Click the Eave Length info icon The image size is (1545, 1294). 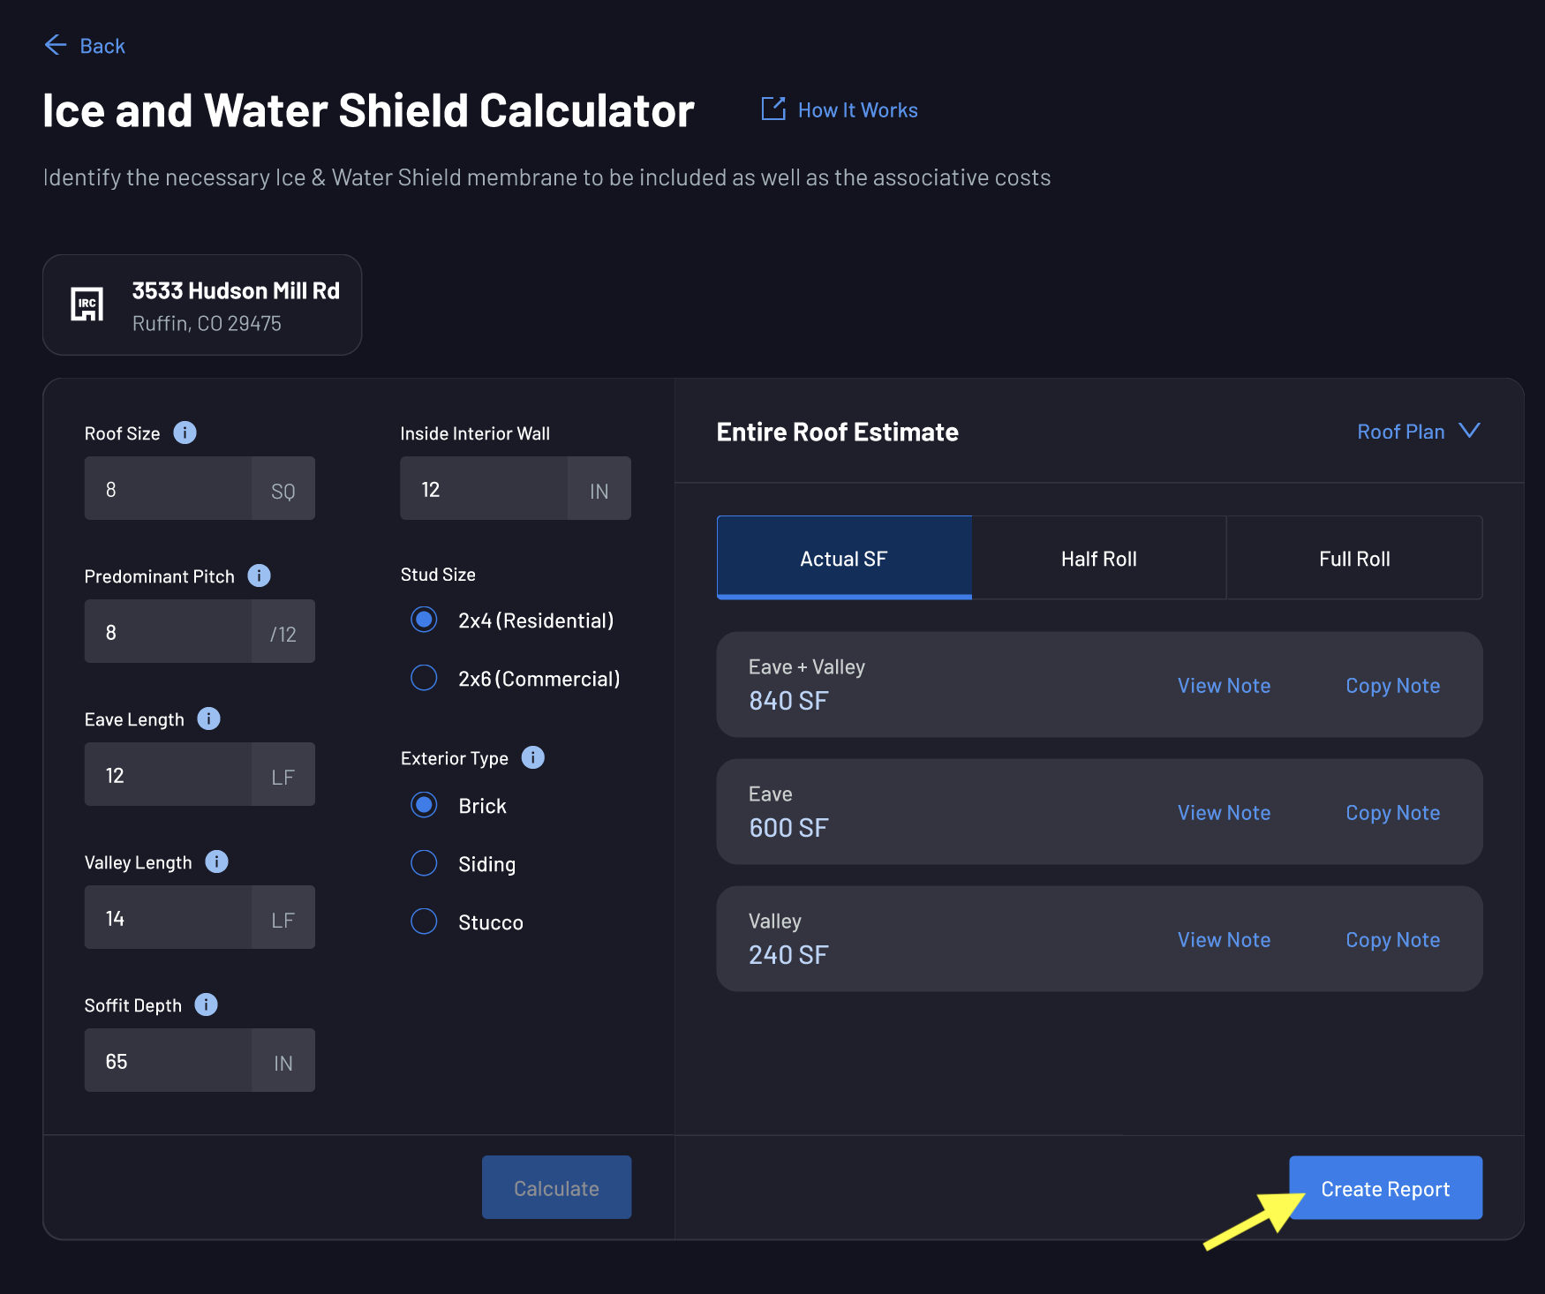[x=209, y=718]
